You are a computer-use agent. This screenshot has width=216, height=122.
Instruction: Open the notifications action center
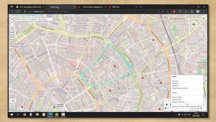pyautogui.click(x=203, y=115)
